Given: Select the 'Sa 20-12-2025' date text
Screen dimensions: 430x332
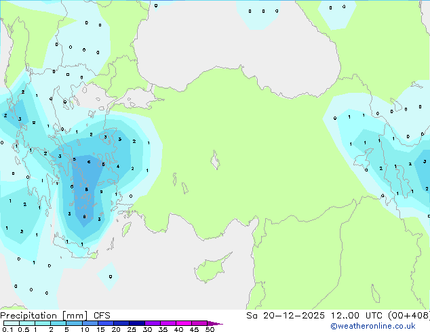Looking at the screenshot, I should pos(286,316).
